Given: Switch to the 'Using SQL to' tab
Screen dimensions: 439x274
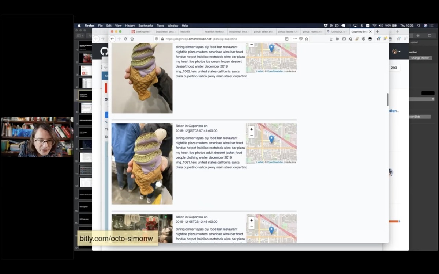Looking at the screenshot, I should coord(337,32).
